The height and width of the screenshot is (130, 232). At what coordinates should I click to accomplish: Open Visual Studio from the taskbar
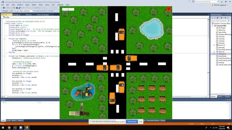15,127
